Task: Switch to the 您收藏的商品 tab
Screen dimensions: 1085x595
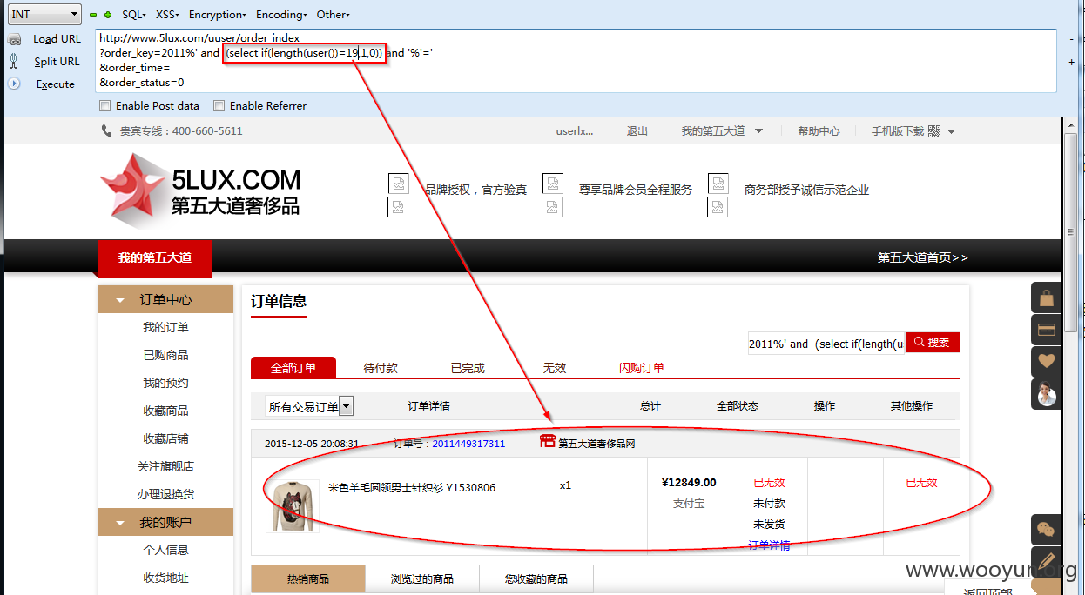Action: [536, 578]
